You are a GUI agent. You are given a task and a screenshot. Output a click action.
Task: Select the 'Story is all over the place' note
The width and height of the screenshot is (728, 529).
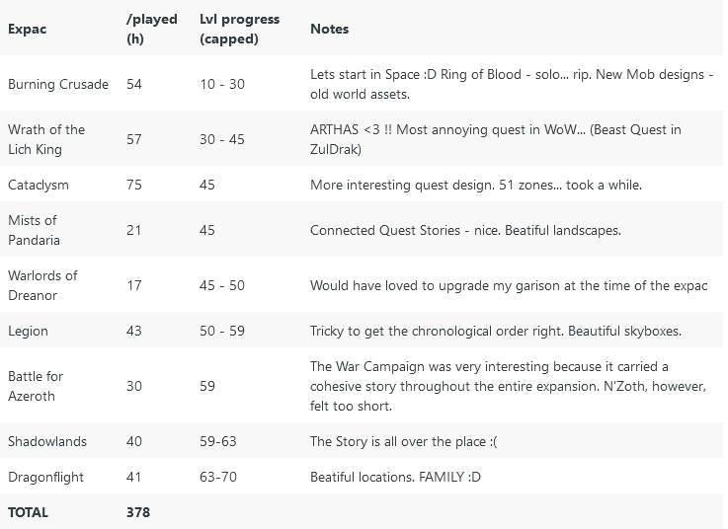tap(403, 441)
